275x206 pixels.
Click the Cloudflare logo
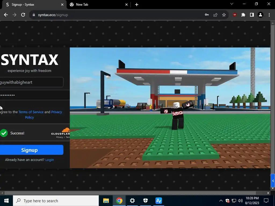click(x=61, y=131)
